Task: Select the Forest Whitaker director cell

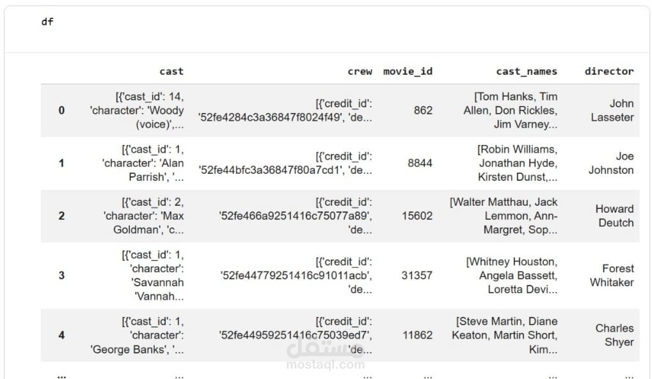Action: coord(612,275)
